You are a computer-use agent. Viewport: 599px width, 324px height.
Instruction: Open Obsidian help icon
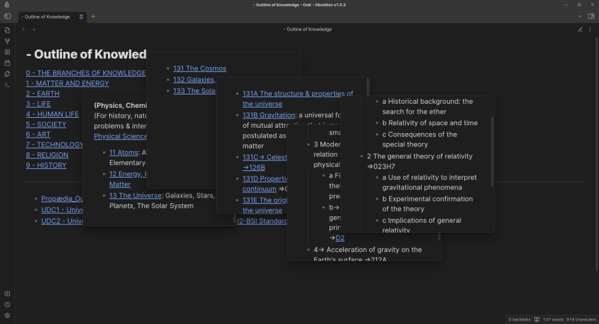(7, 304)
